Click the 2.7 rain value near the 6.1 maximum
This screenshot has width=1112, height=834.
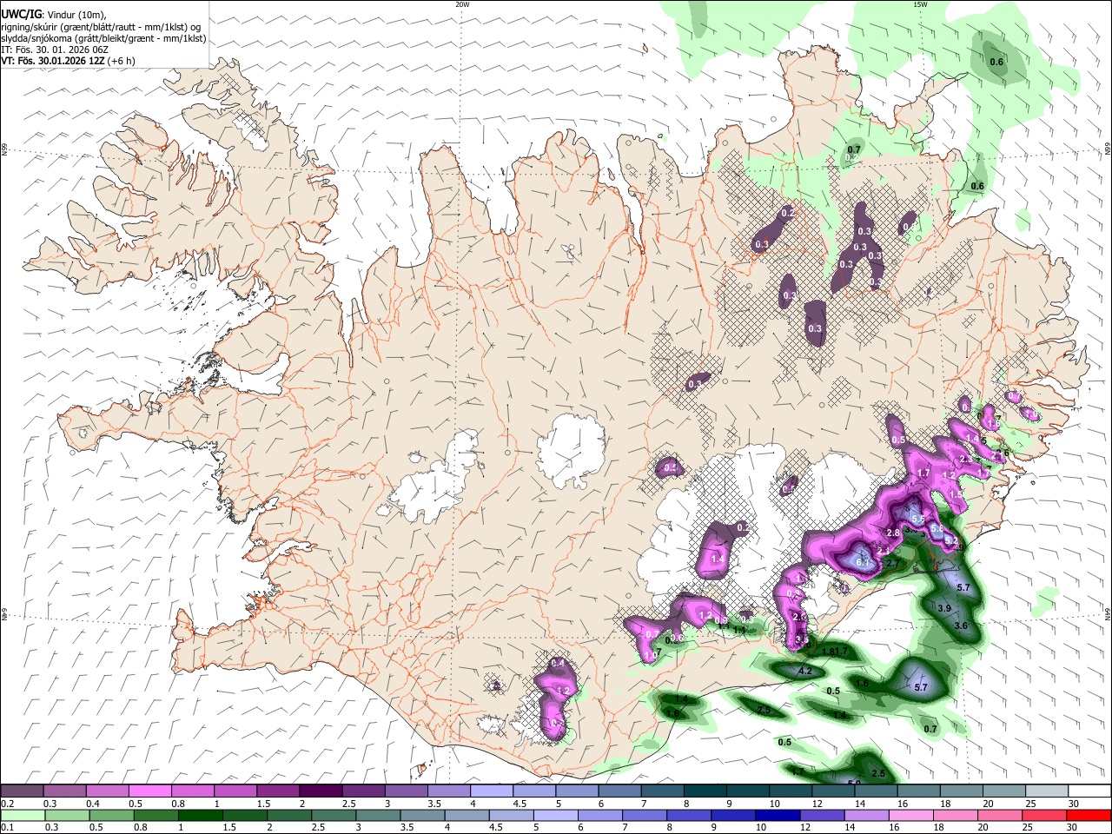(x=892, y=563)
